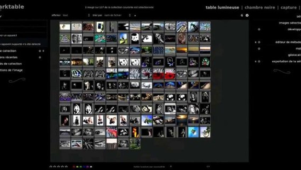Open presets for 'exportation de la sélection'
This screenshot has height=170, width=301.
pos(256,62)
